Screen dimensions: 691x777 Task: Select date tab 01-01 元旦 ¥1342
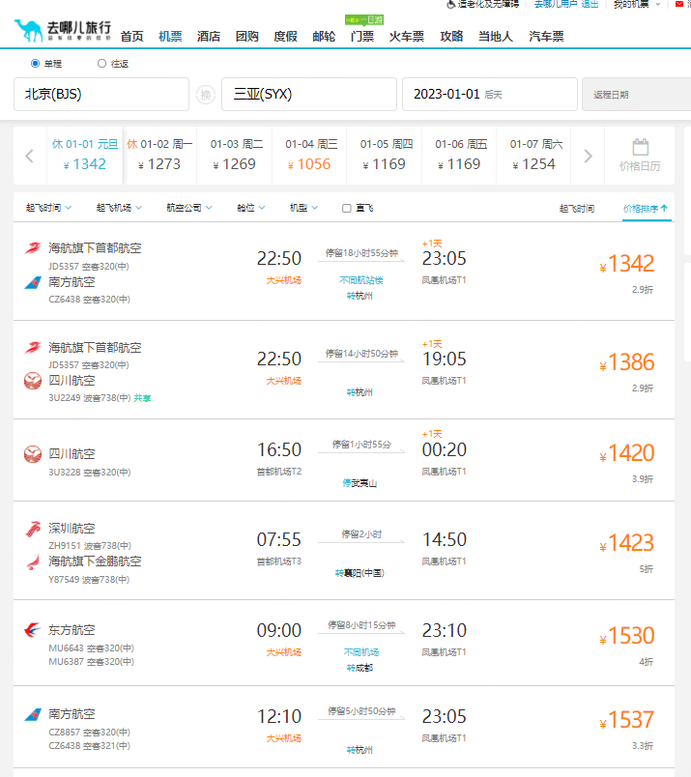tap(85, 155)
